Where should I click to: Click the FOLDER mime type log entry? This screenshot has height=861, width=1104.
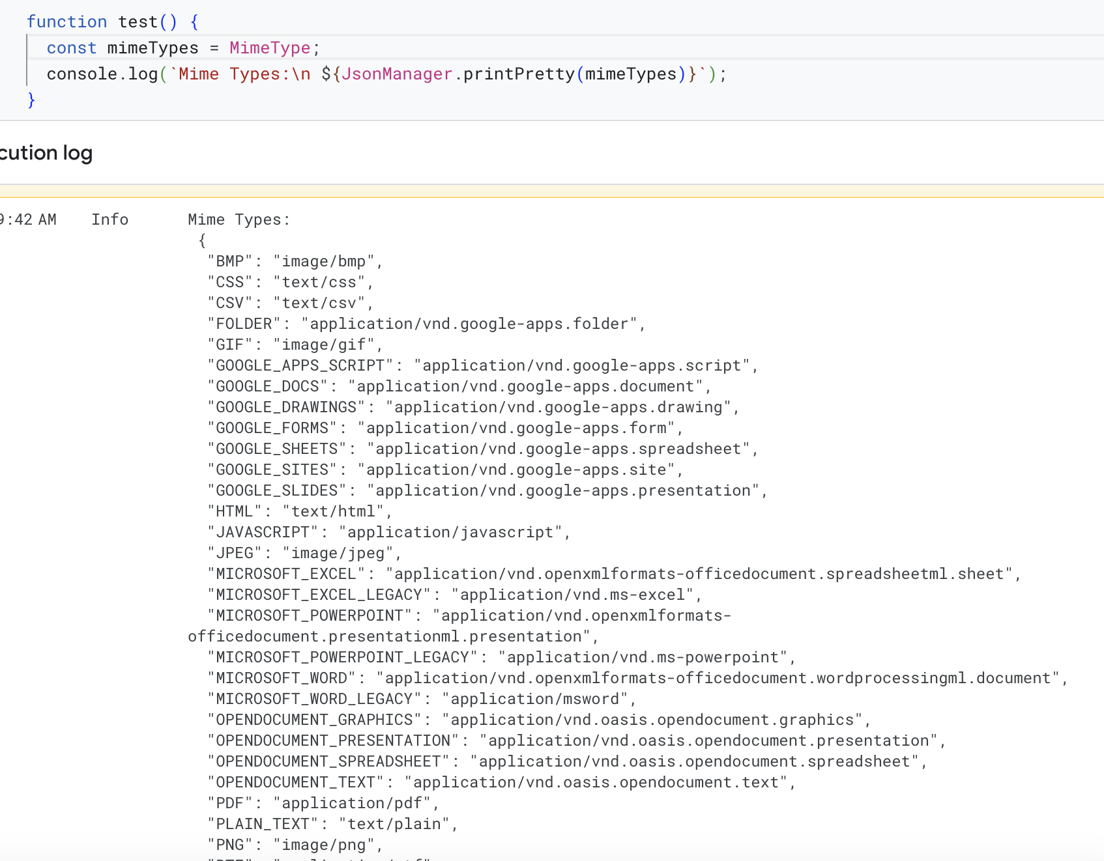click(x=426, y=324)
